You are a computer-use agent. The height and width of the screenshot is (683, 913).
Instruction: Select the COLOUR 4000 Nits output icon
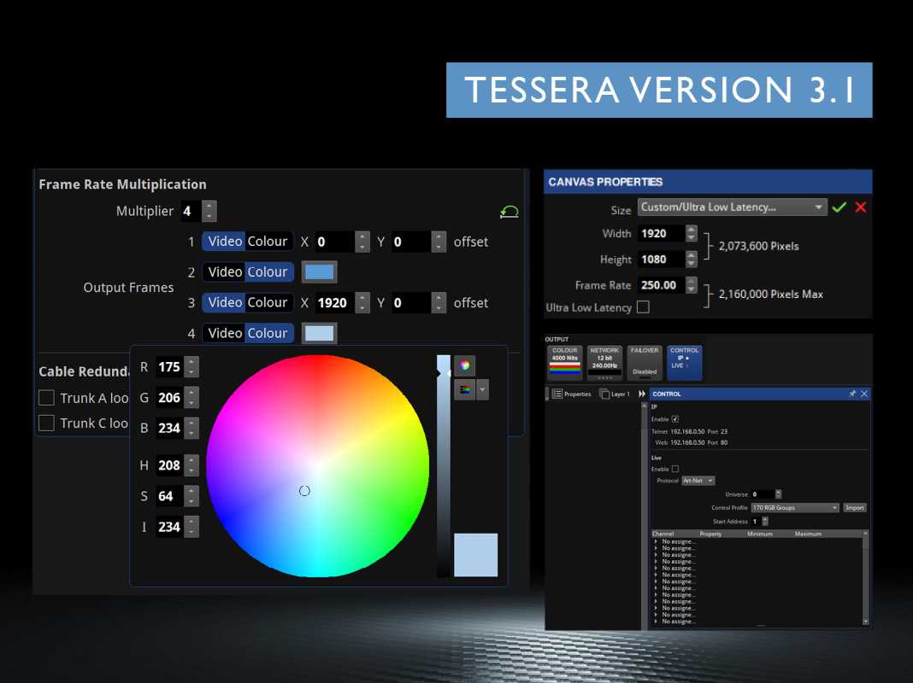(564, 363)
